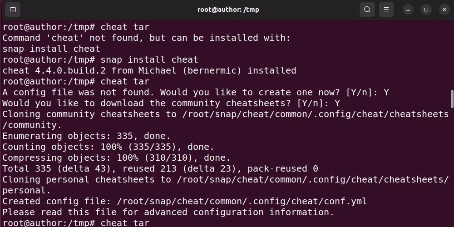Click the first 'cheat tar' command line
This screenshot has height=227, width=454.
[x=76, y=27]
